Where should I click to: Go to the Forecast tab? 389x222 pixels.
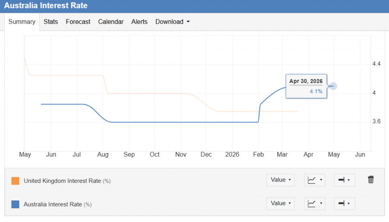(x=78, y=22)
